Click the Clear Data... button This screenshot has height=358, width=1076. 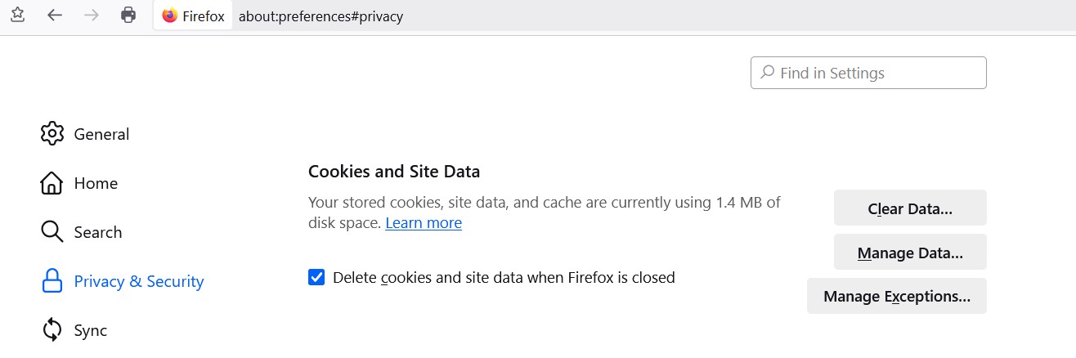(x=910, y=208)
